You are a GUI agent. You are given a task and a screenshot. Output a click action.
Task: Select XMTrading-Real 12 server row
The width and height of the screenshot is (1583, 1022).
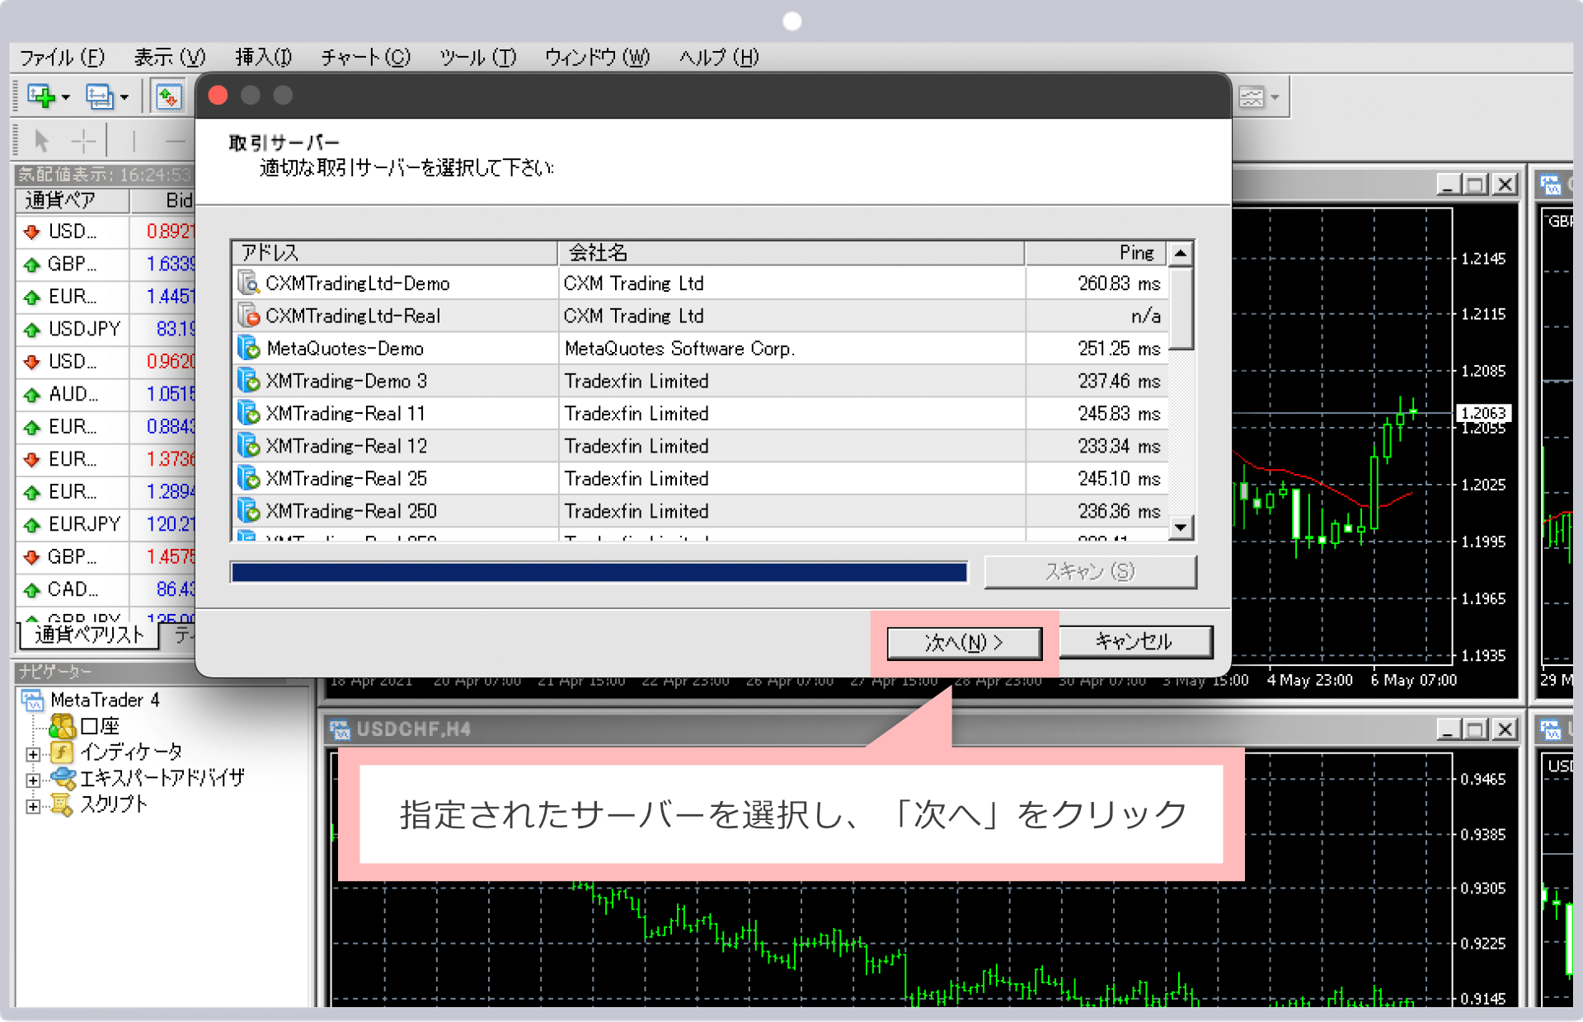[x=699, y=446]
